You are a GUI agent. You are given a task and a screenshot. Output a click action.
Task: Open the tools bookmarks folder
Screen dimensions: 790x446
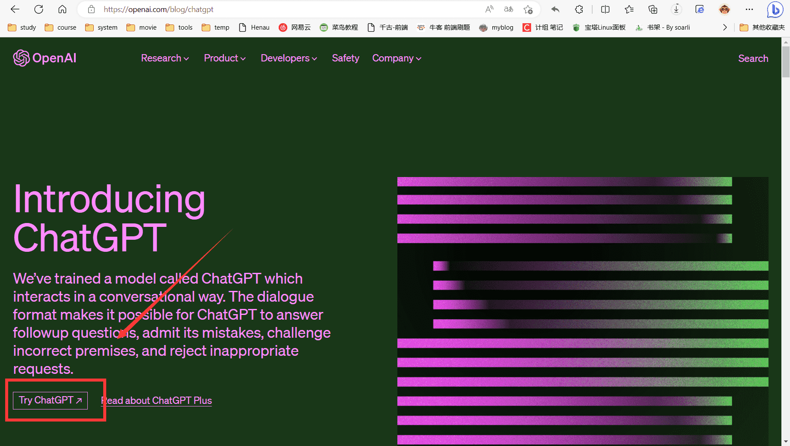179,27
